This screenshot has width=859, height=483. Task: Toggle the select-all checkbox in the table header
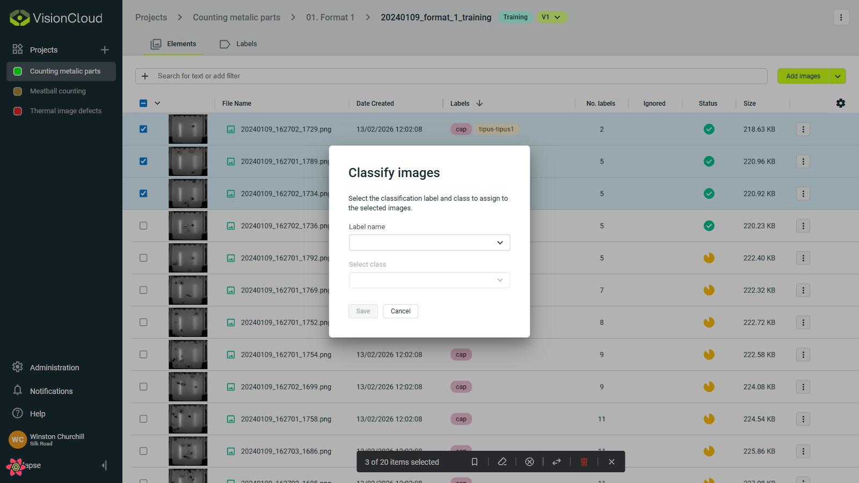(x=143, y=103)
